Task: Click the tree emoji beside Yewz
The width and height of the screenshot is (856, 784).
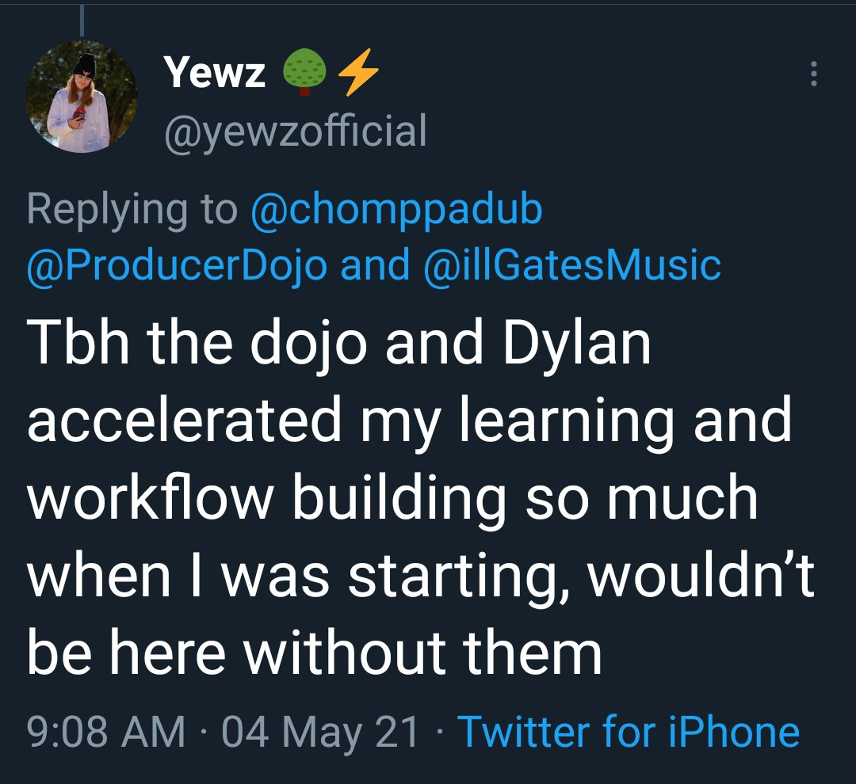Action: tap(305, 74)
